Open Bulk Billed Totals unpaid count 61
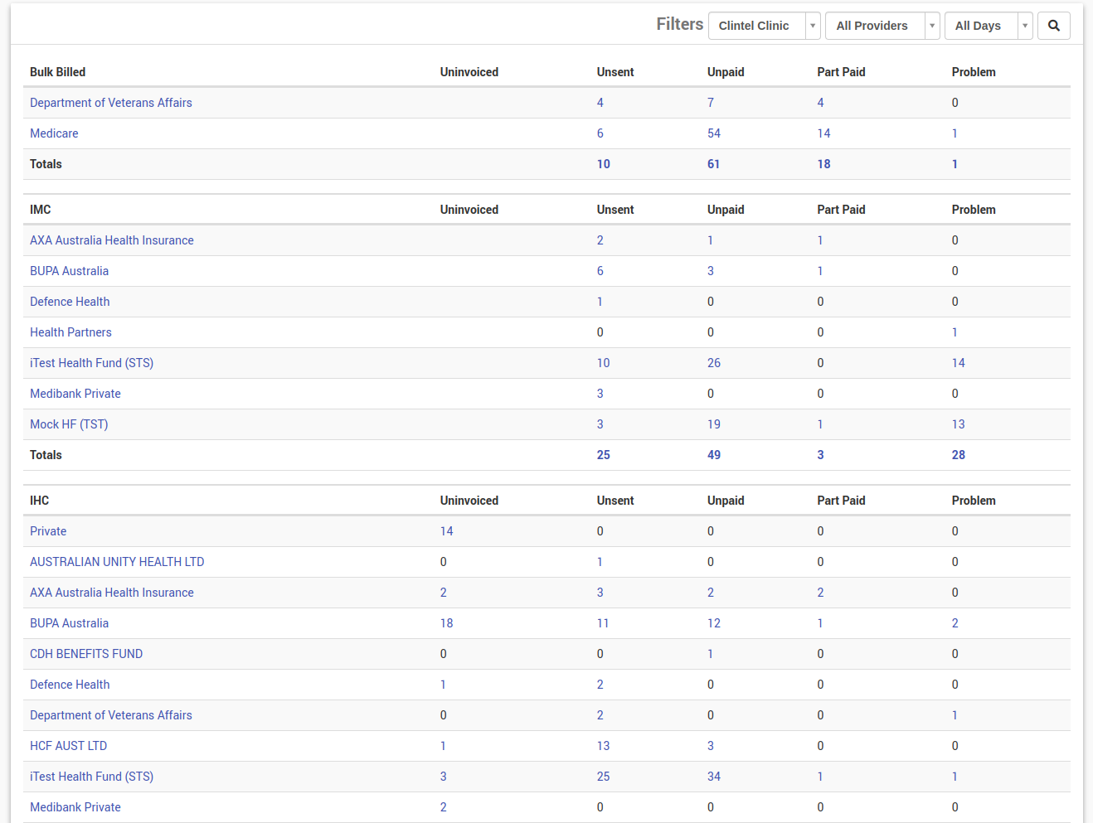Viewport: 1093px width, 823px height. pyautogui.click(x=713, y=164)
